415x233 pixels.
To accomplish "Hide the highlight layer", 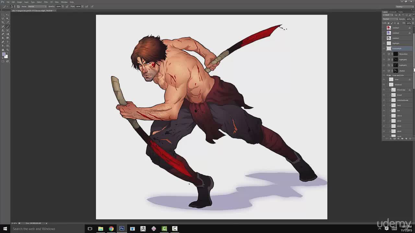I will click(384, 43).
